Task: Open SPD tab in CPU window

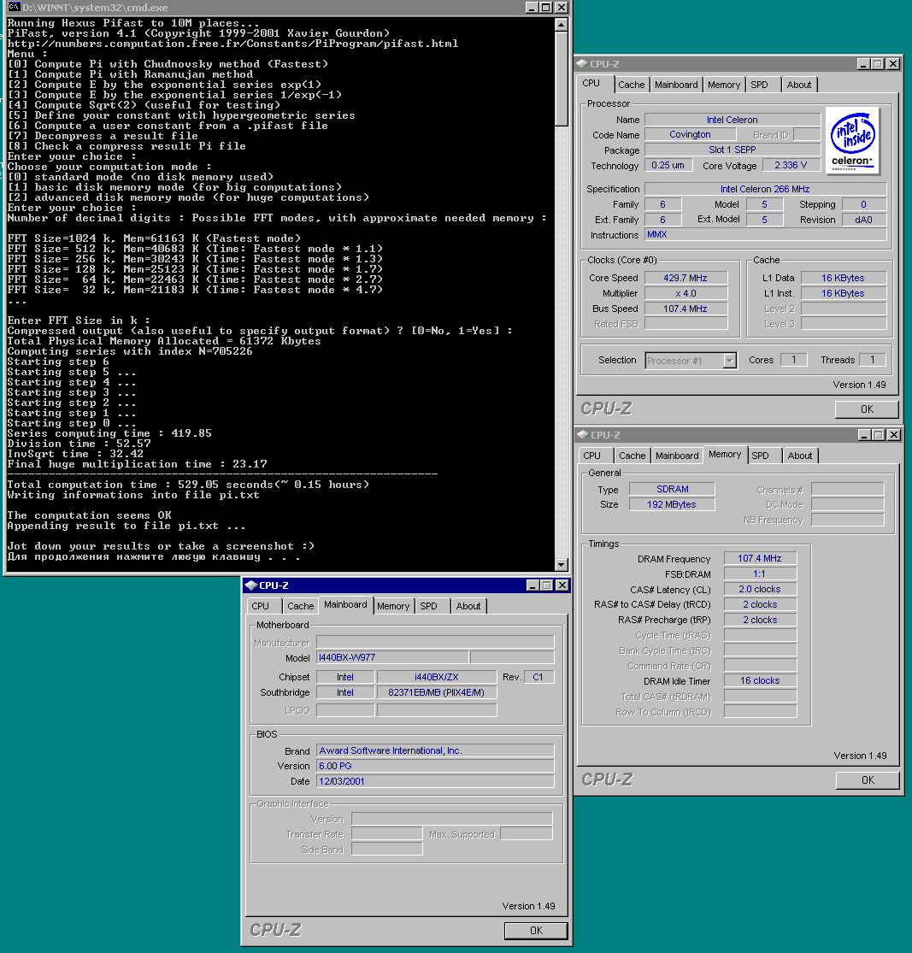Action: point(759,85)
